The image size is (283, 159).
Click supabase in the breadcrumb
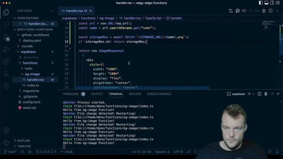pyautogui.click(x=69, y=18)
